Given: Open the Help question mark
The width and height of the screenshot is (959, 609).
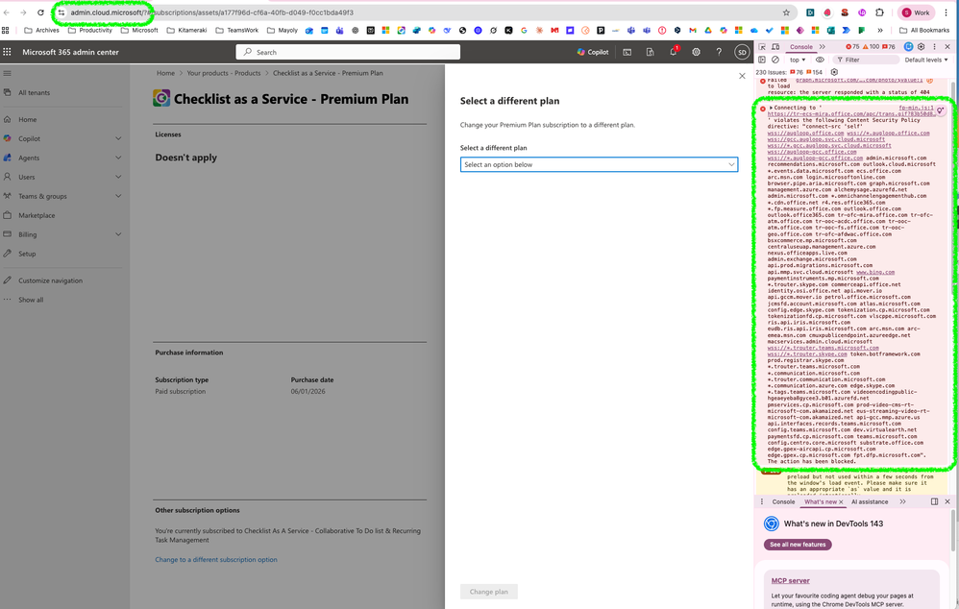Looking at the screenshot, I should pyautogui.click(x=719, y=52).
